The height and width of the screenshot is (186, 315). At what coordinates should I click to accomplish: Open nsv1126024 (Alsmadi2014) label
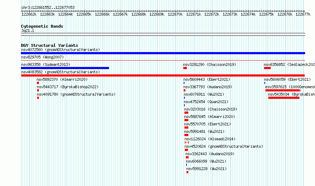pos(210,139)
